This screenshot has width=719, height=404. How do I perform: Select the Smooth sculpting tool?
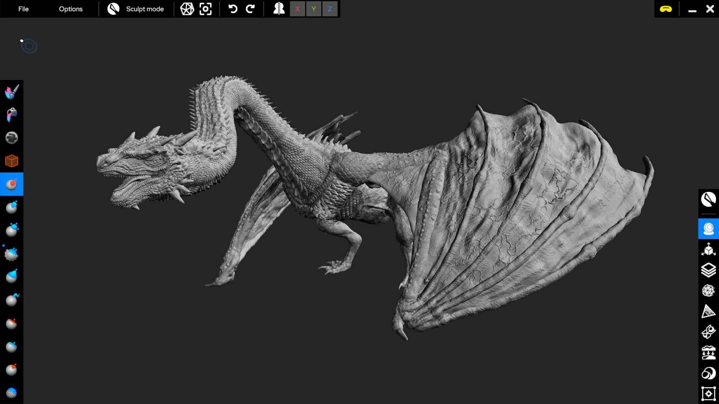point(11,138)
